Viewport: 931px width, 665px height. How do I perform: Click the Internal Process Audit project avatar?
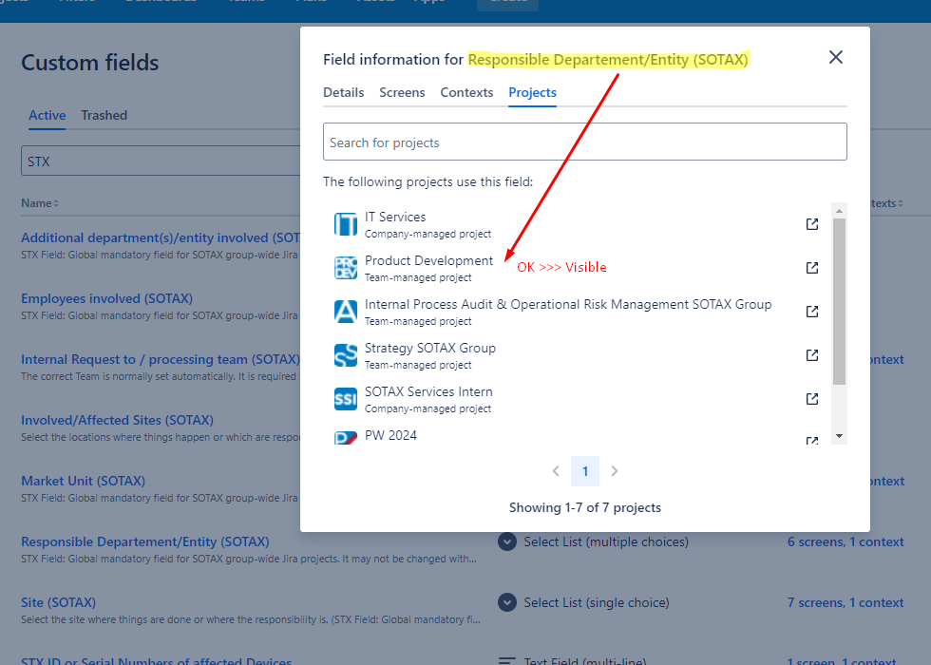click(x=346, y=312)
